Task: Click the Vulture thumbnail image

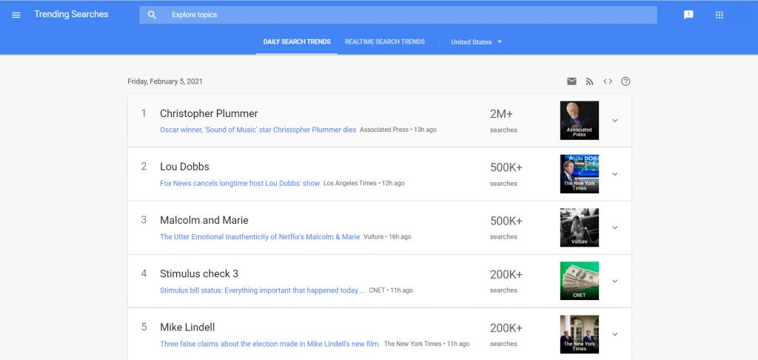Action: point(579,227)
